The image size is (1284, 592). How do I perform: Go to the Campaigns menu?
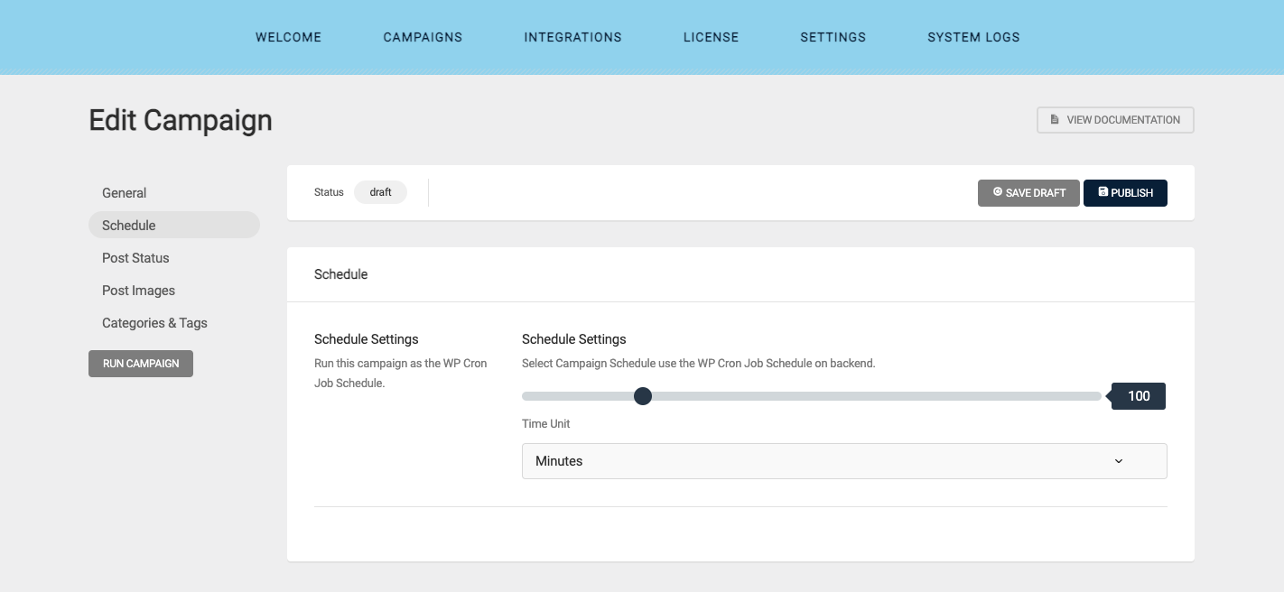pos(423,37)
